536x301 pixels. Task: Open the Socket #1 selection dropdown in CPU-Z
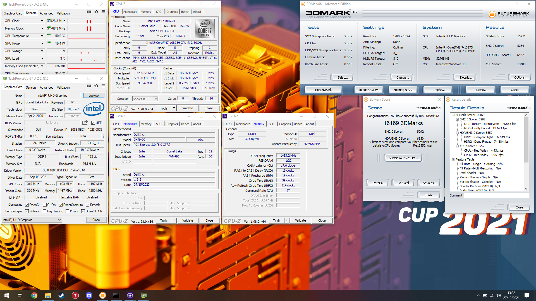click(x=145, y=99)
